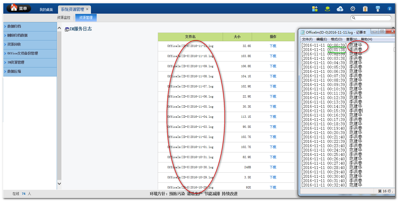The image size is (398, 201).
Task: Close the 系统资源管理 tab
Action: click(87, 9)
